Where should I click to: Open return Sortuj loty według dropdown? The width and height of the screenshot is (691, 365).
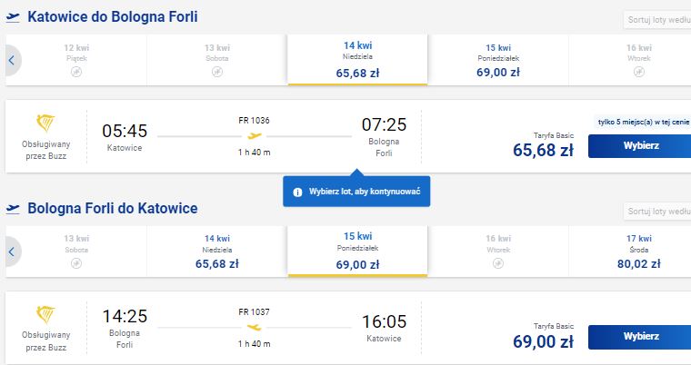pyautogui.click(x=657, y=212)
